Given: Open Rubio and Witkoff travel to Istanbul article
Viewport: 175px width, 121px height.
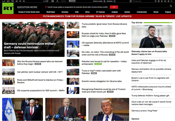Looking at the screenshot, I should tap(41, 81).
